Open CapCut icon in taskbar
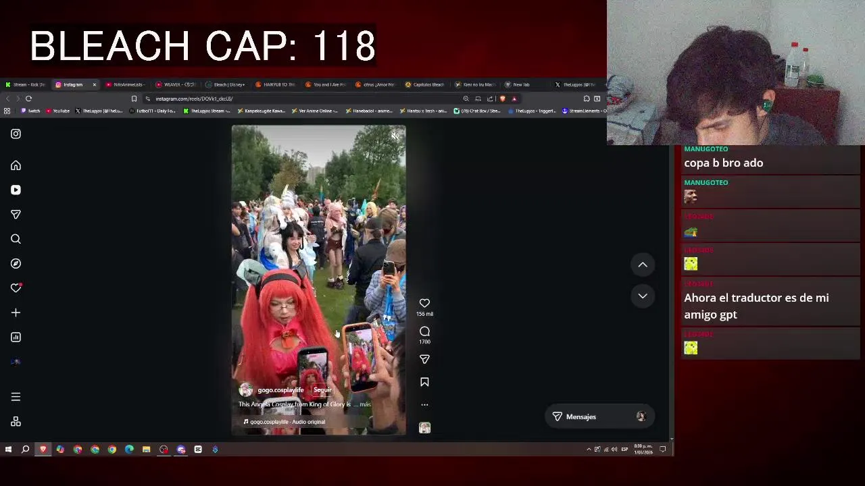865x486 pixels. coord(198,450)
